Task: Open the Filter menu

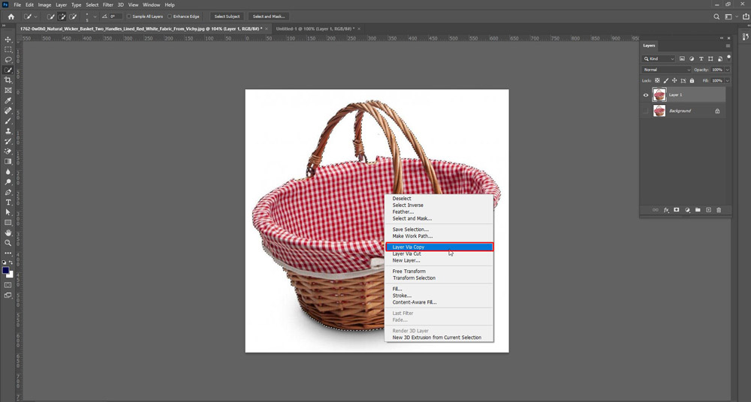Action: [107, 4]
